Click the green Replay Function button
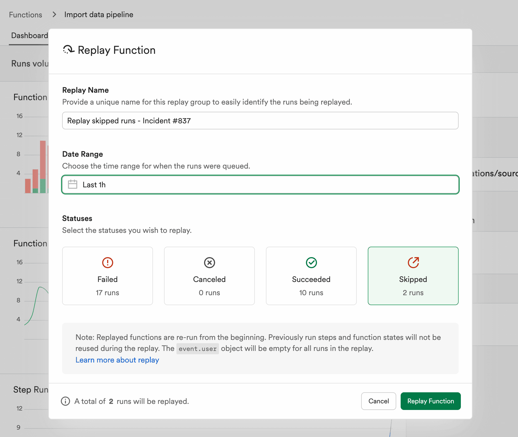Screen dimensions: 518x437 (x=430, y=401)
